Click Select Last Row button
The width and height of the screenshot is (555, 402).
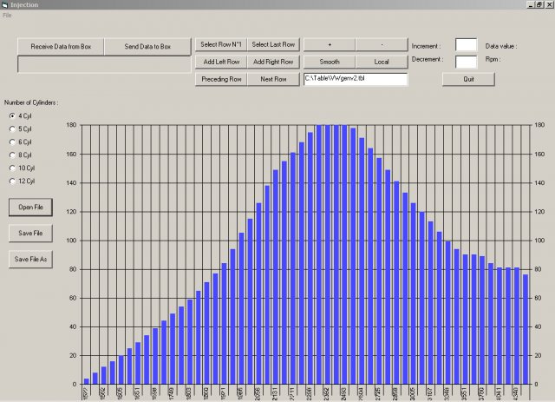point(273,44)
